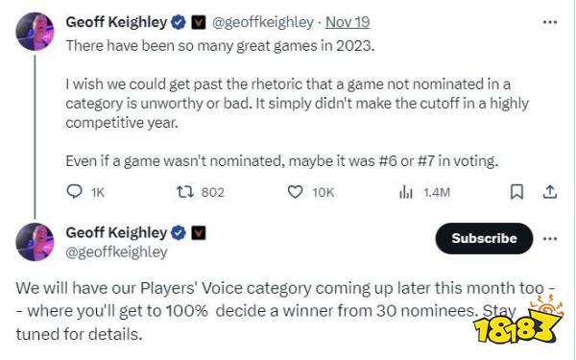Bookmark the first tweet
Screen dimensions: 576x360
(x=516, y=192)
